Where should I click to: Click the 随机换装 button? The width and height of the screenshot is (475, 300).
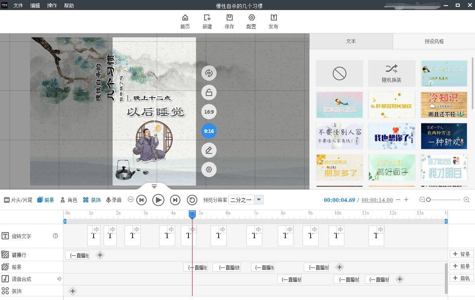pos(391,73)
